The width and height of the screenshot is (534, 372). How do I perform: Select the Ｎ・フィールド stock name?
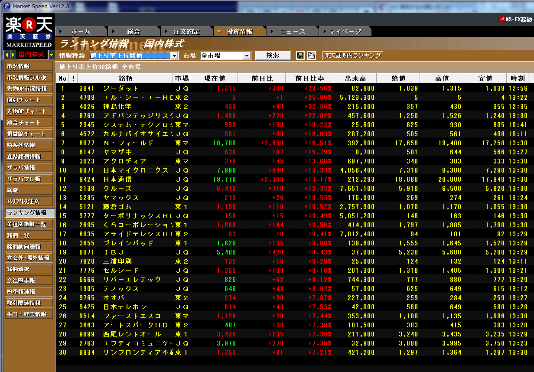[x=128, y=143]
